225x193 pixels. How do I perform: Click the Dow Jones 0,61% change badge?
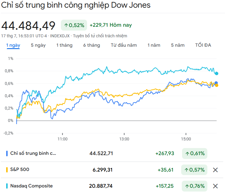tap(194, 153)
